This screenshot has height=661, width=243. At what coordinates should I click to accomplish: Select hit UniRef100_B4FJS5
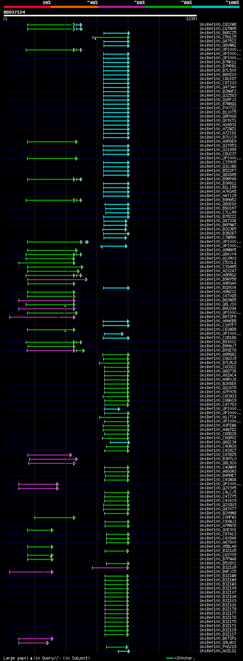coord(218,572)
